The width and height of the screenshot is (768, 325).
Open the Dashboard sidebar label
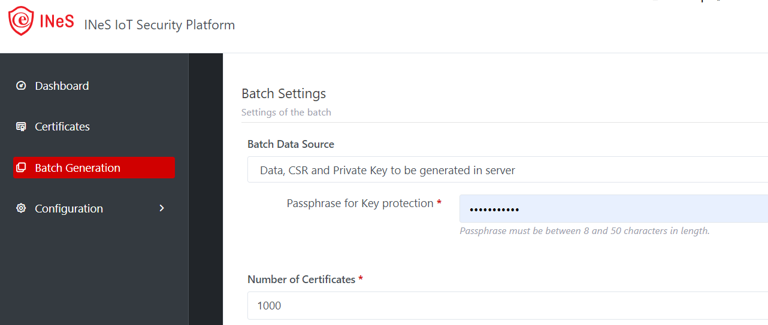click(62, 86)
